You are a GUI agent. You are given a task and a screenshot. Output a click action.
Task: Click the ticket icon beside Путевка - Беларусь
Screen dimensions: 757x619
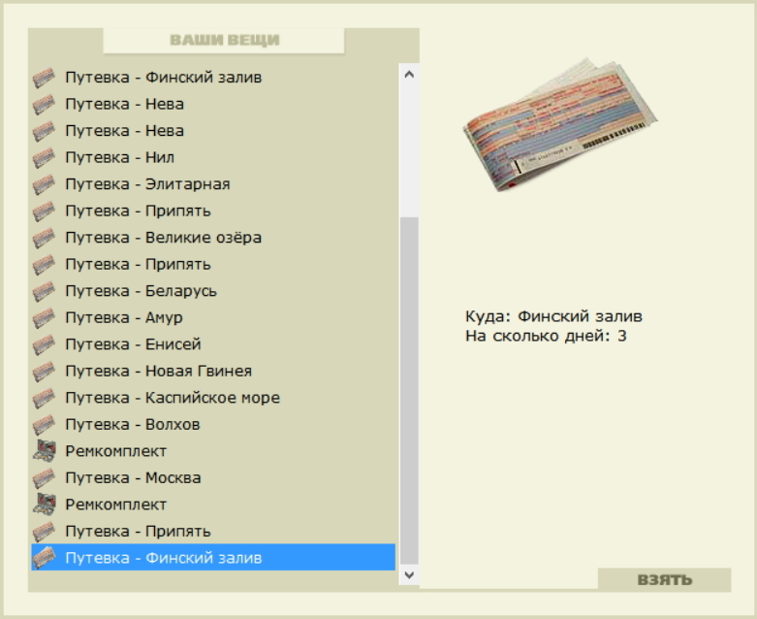44,291
